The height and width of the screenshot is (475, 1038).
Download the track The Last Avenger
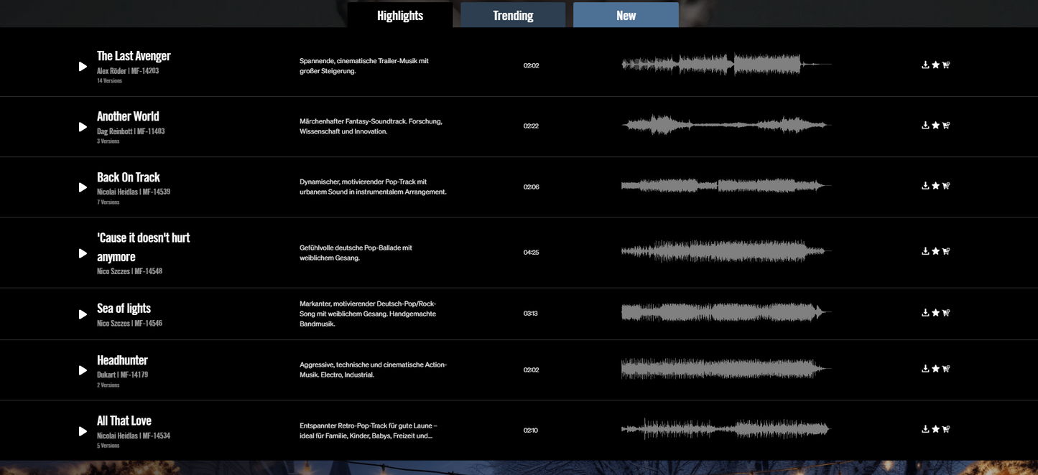click(925, 64)
